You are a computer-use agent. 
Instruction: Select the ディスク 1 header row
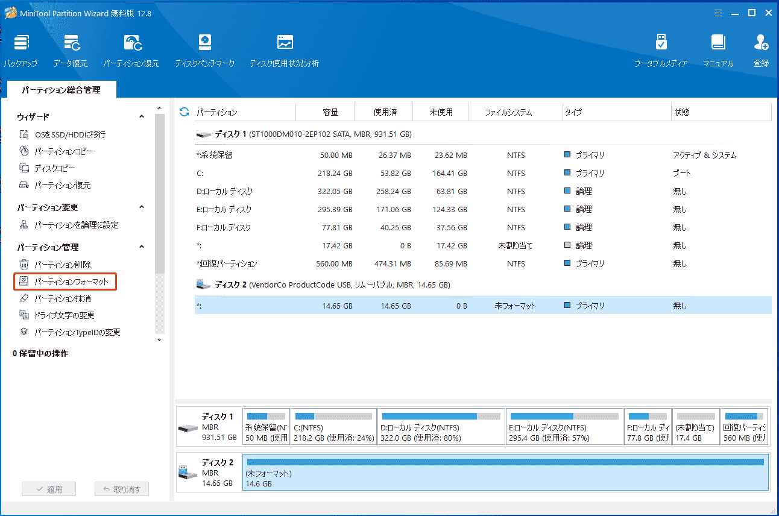pyautogui.click(x=482, y=134)
